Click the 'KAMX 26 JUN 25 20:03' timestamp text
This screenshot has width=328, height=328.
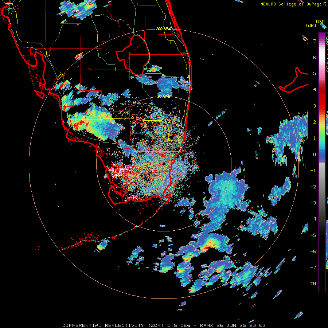(233, 325)
